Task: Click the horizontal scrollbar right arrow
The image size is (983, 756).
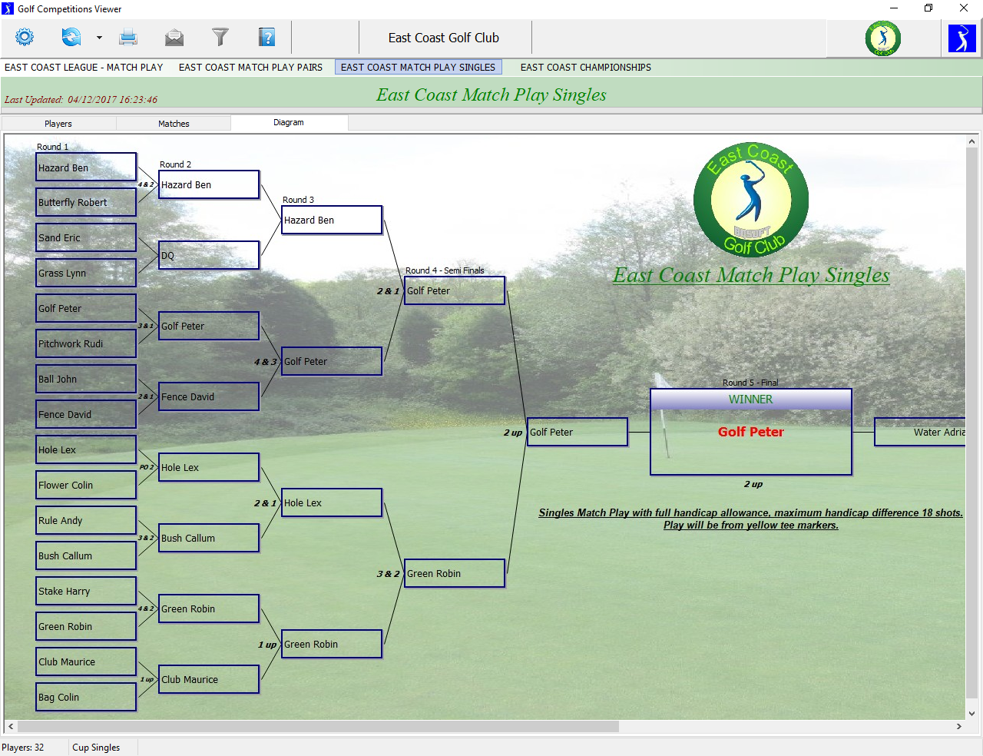Action: pyautogui.click(x=958, y=726)
